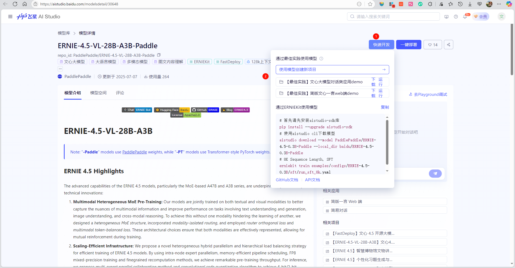The height and width of the screenshot is (268, 515).
Task: Switch to the 模型介绍 tab
Action: pos(72,93)
